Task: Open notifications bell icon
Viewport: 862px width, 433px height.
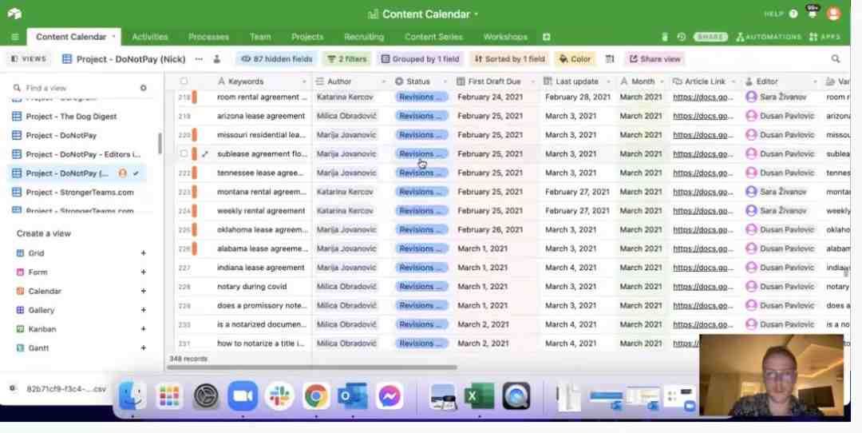Action: click(x=812, y=14)
